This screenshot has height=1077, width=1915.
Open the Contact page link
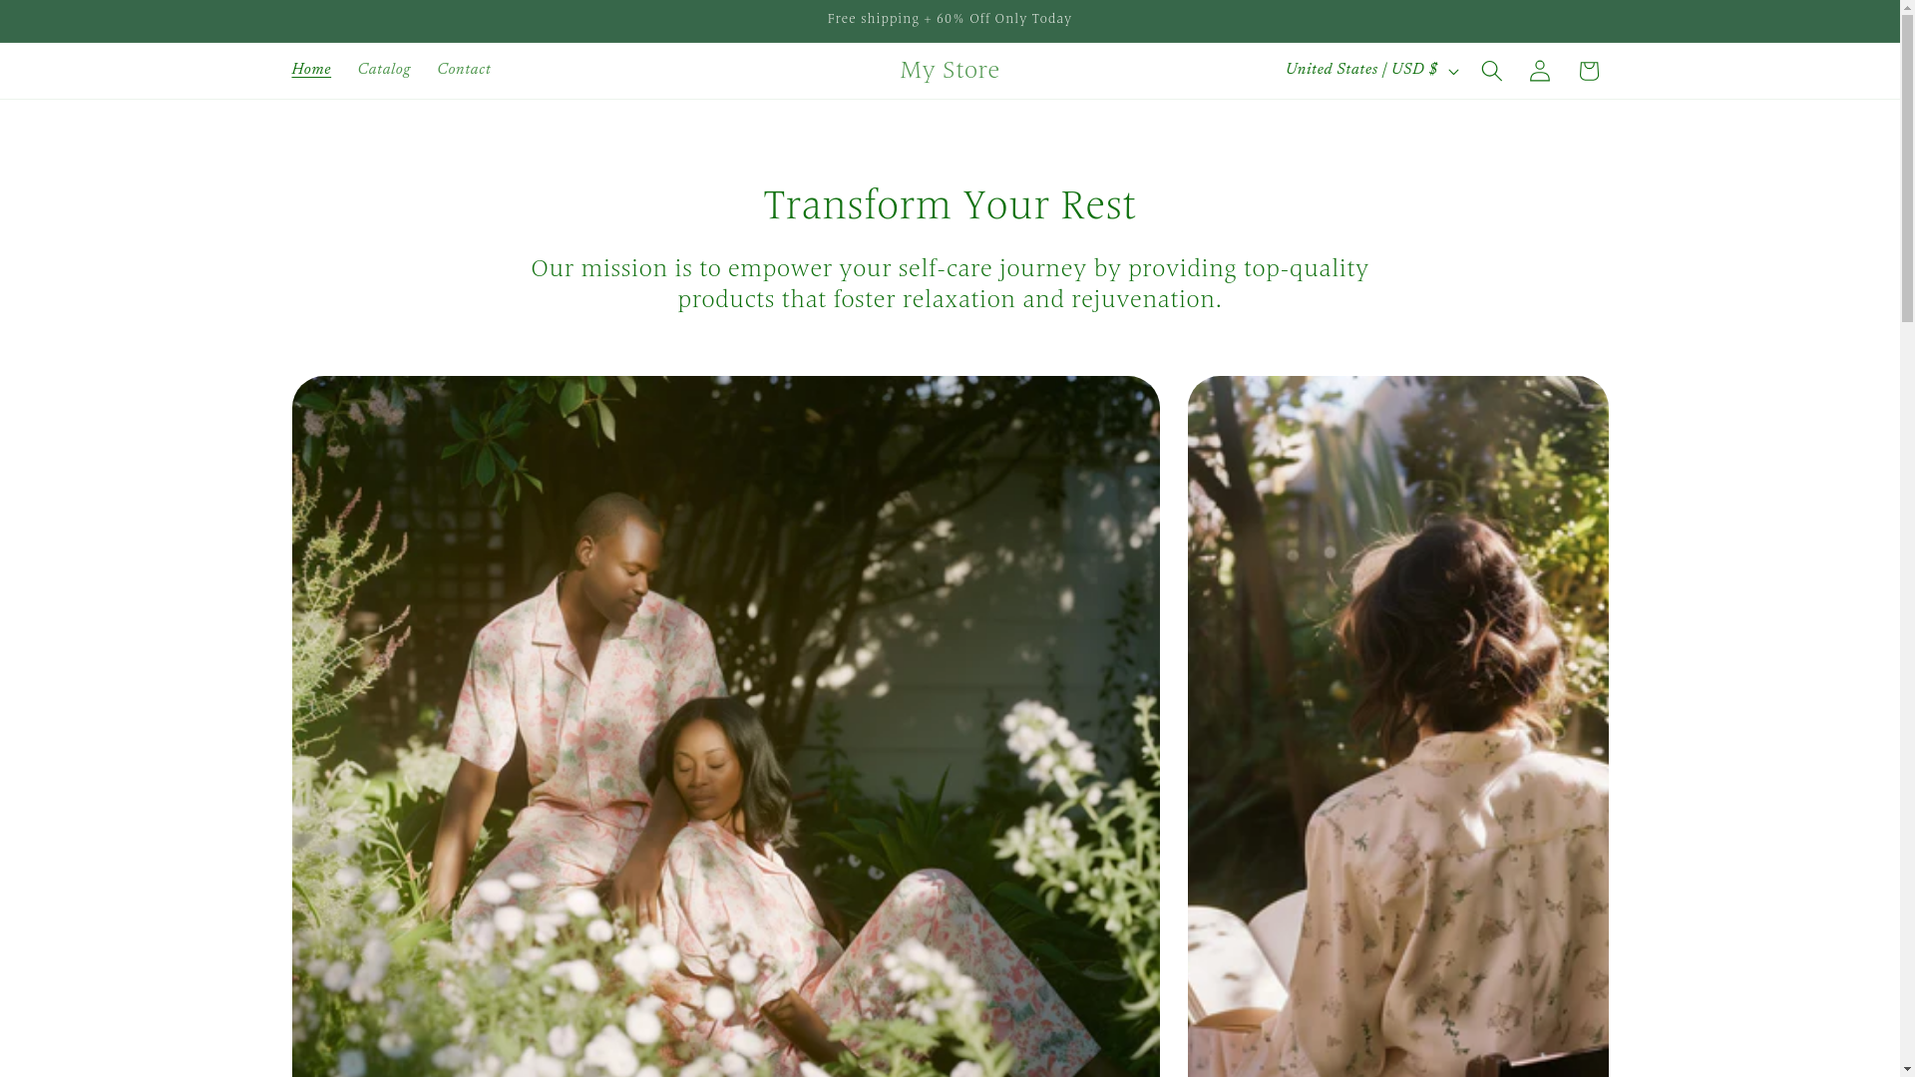click(464, 71)
